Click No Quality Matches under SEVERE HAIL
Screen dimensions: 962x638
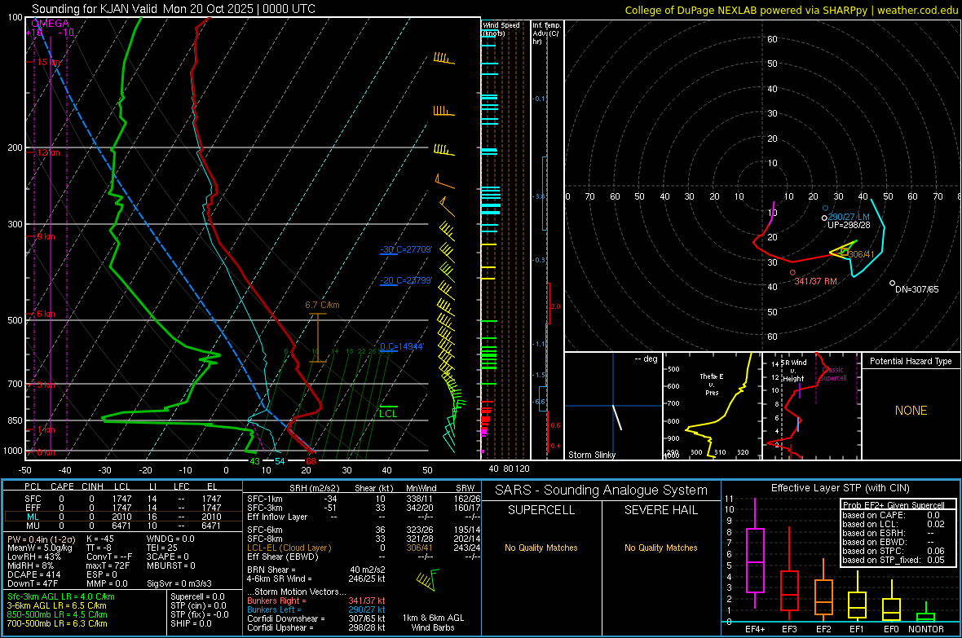tap(660, 548)
